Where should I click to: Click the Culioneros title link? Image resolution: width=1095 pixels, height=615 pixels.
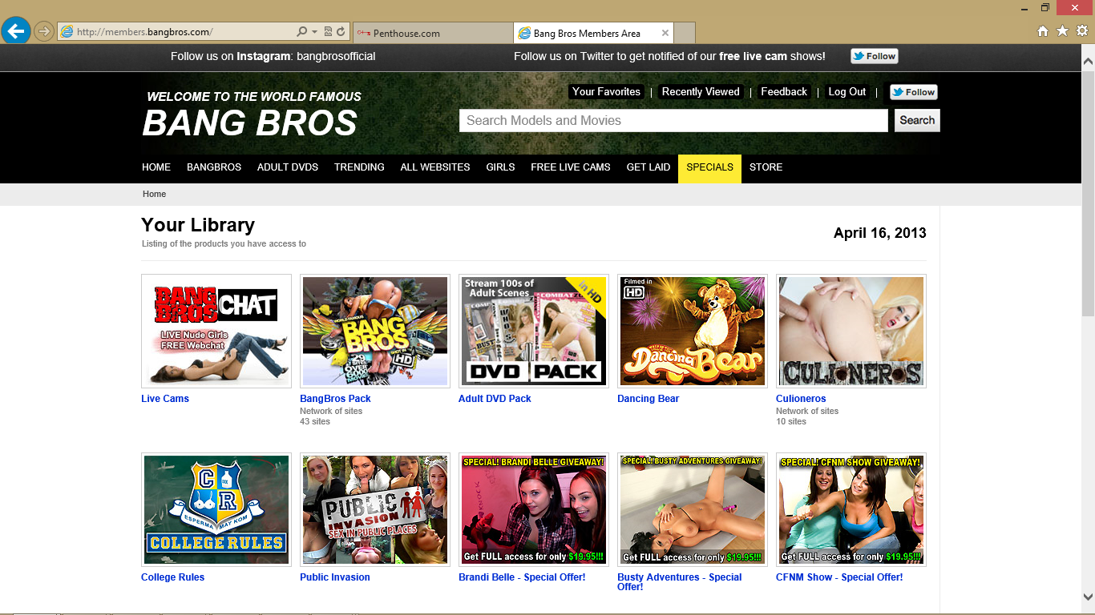pyautogui.click(x=801, y=399)
